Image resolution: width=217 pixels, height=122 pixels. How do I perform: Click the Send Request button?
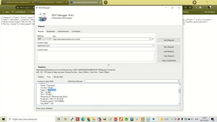pos(169,40)
